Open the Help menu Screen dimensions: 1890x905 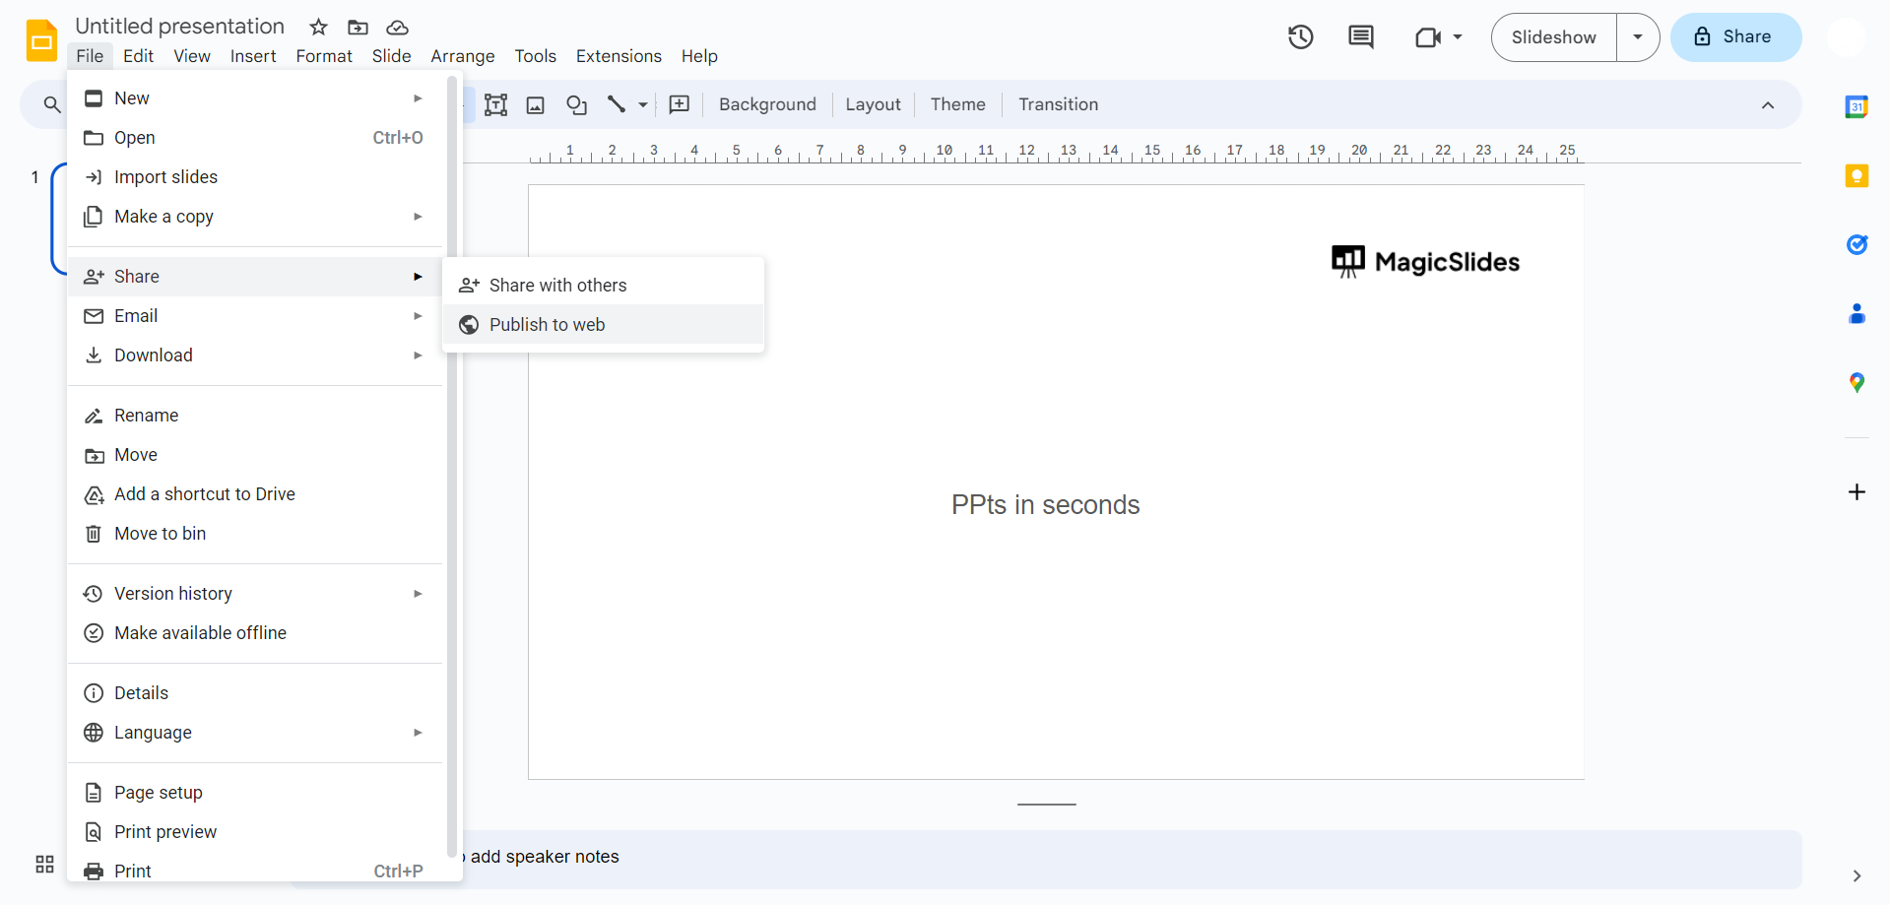tap(699, 56)
